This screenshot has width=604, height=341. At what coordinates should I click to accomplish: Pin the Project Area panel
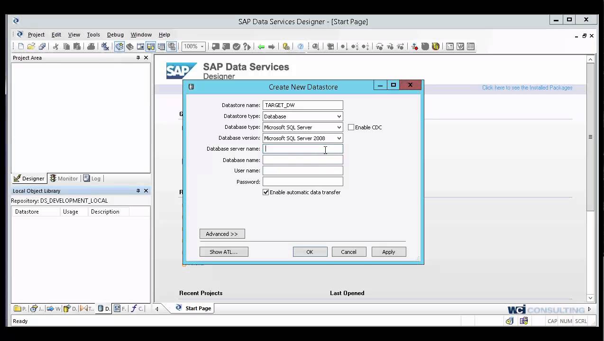(138, 58)
